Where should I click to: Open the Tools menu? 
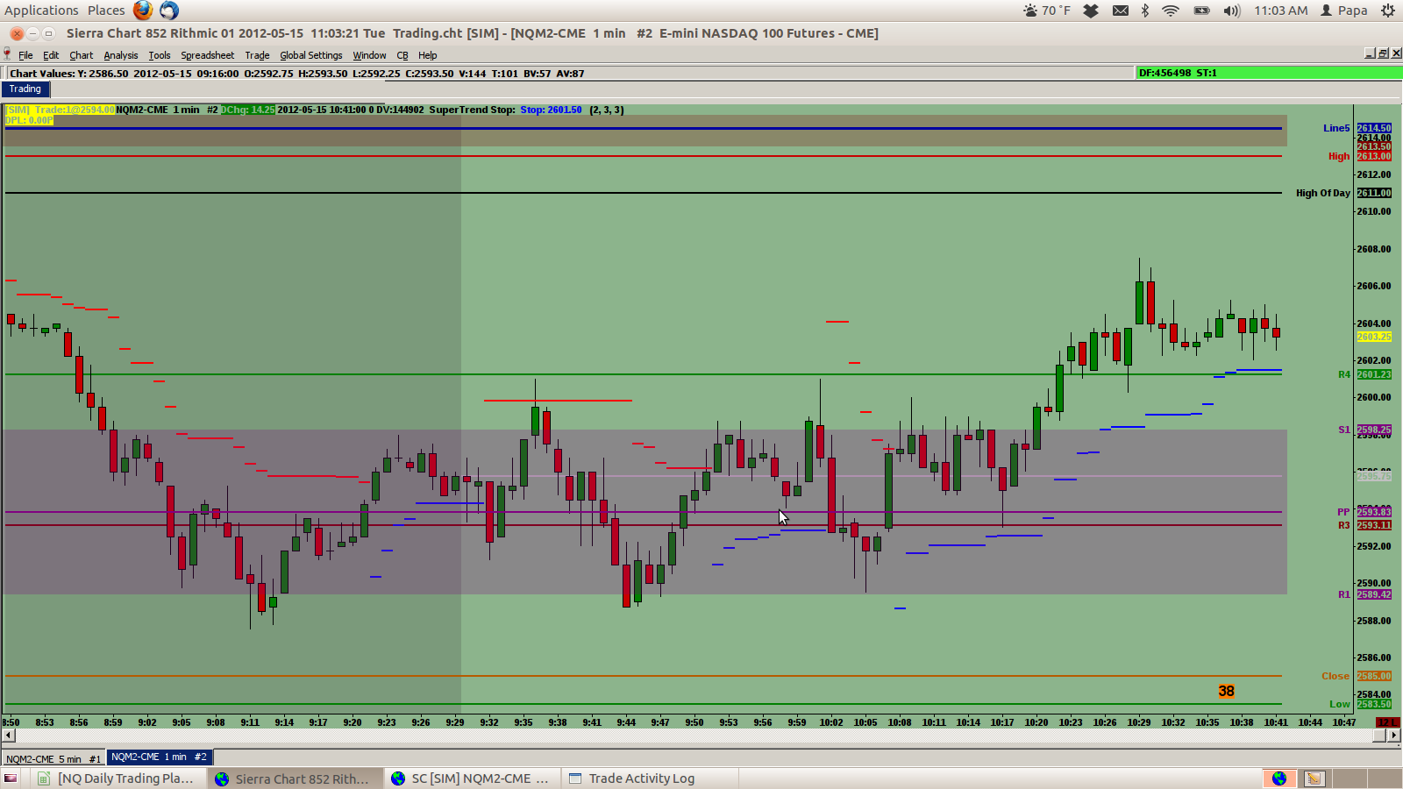pyautogui.click(x=160, y=55)
